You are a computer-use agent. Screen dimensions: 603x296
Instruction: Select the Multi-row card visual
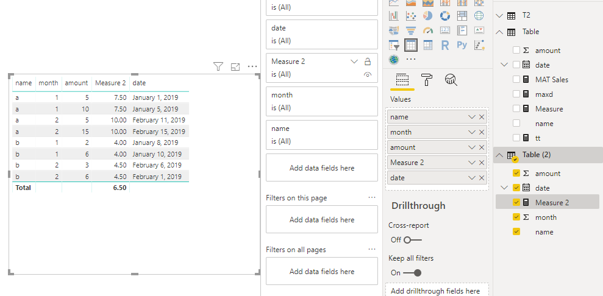[462, 30]
